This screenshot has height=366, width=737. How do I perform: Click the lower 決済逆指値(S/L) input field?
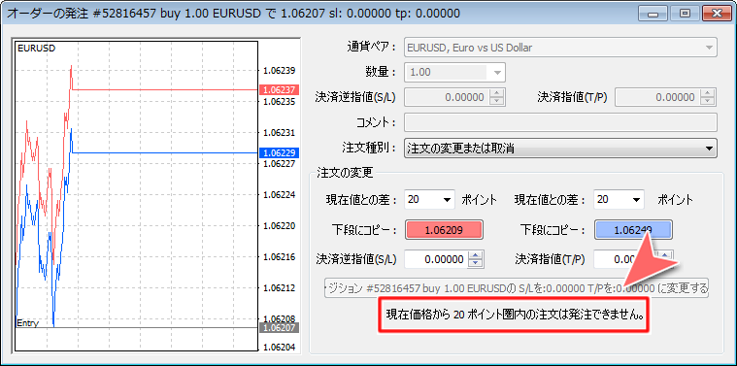(437, 259)
